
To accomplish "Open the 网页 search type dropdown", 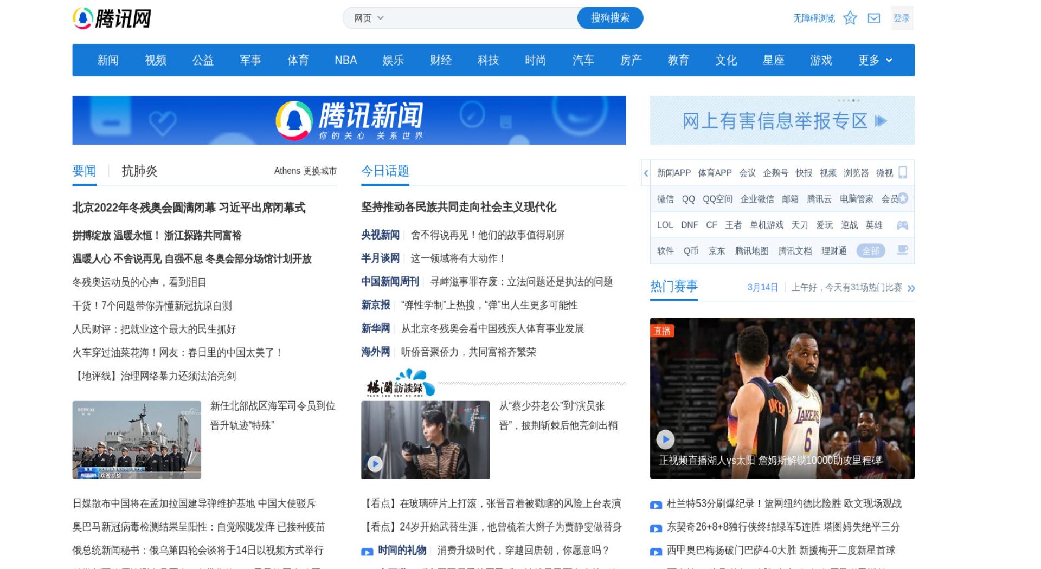I will pyautogui.click(x=369, y=18).
